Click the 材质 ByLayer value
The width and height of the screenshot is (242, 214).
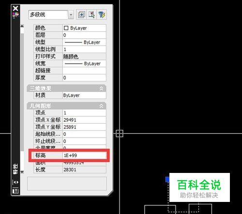(x=84, y=95)
